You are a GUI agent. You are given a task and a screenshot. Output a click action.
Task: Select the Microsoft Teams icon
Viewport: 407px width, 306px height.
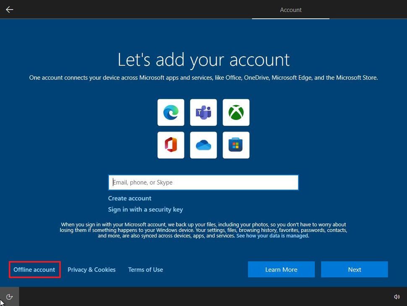point(203,112)
